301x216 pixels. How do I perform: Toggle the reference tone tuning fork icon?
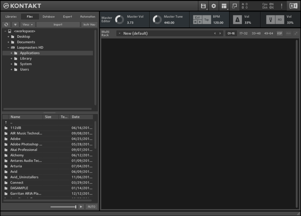[x=271, y=20]
